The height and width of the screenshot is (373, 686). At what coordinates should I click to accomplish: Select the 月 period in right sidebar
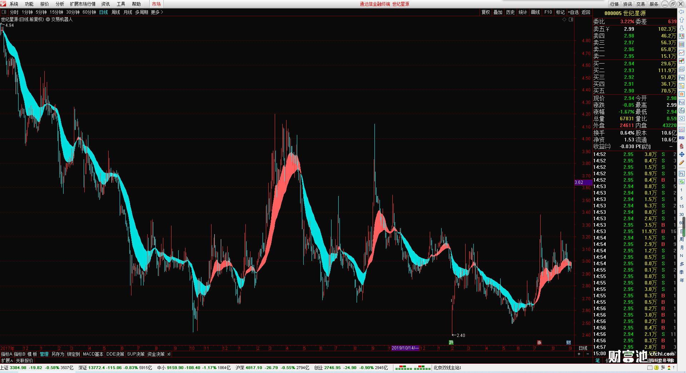pyautogui.click(x=681, y=247)
